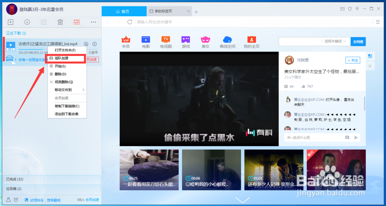Click the resume download arrow on the mp4 task
This screenshot has height=206, width=386.
(94, 44)
